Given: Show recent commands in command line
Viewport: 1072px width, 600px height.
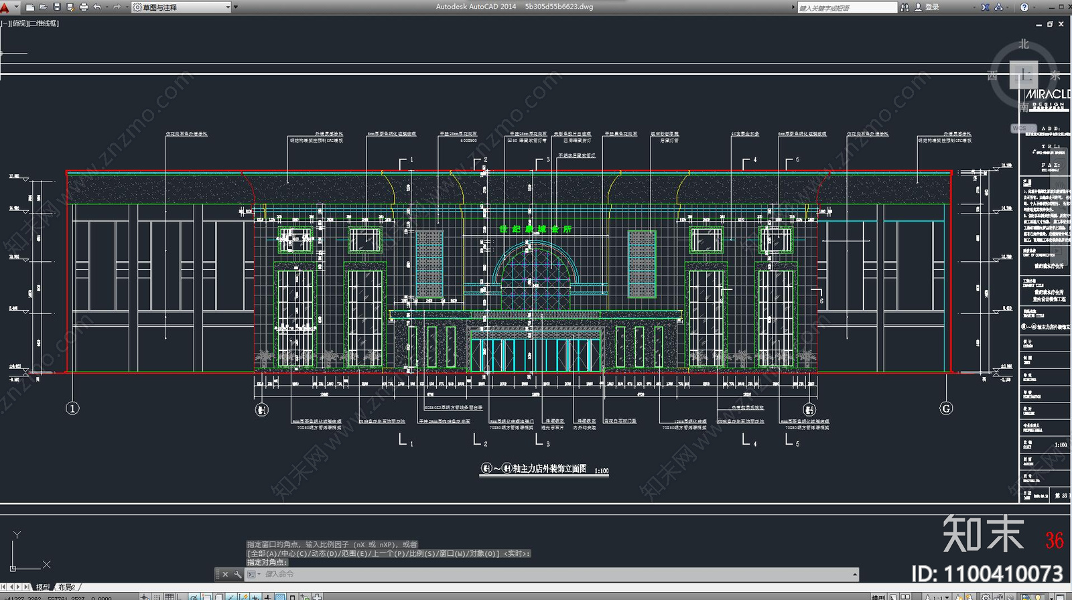Looking at the screenshot, I should 253,575.
